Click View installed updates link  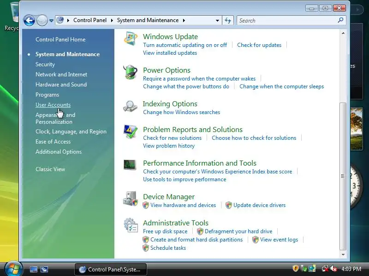click(x=170, y=53)
